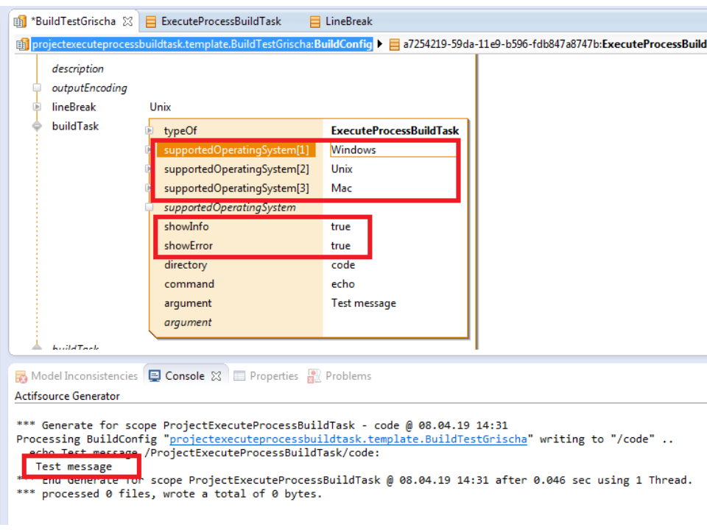707x530 pixels.
Task: Click the ExecuteProcessBuildTask type value
Action: 395,131
